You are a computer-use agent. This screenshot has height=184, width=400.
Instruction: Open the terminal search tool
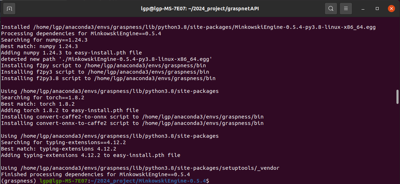(331, 9)
